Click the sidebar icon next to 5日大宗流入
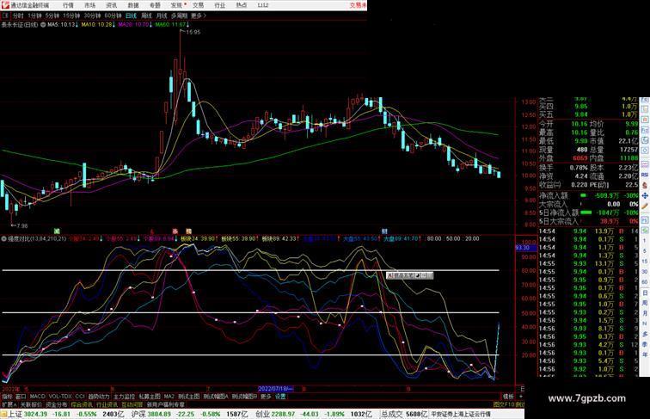650x419 pixels. [x=645, y=220]
